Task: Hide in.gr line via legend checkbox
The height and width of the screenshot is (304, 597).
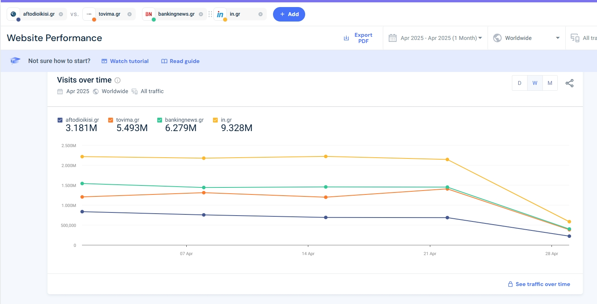Action: point(215,120)
